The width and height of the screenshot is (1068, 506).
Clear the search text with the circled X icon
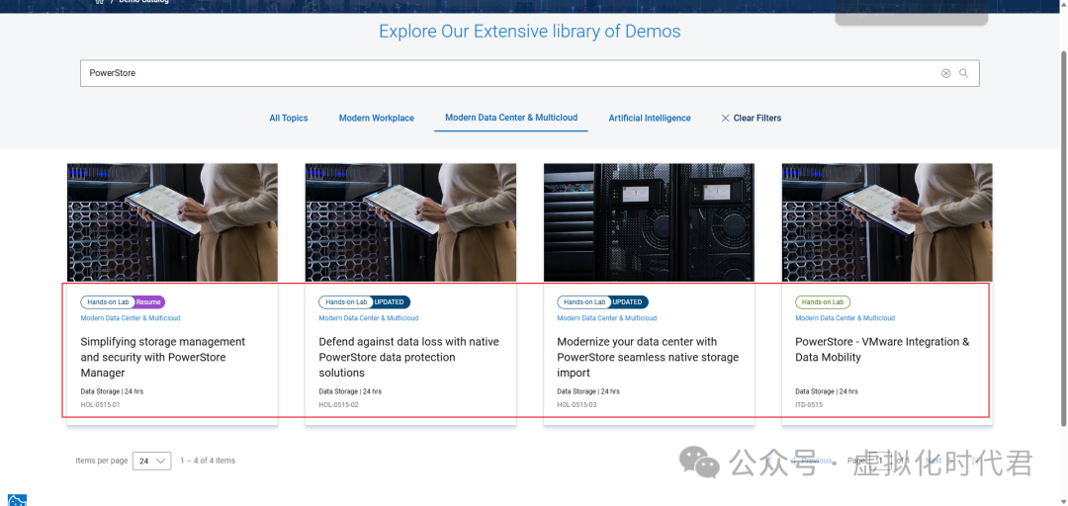(x=946, y=73)
